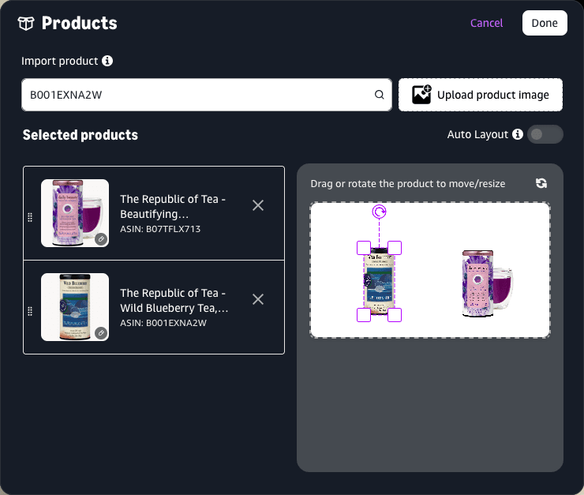Click top-right resize handle of selected product
This screenshot has width=584, height=495.
(x=395, y=248)
